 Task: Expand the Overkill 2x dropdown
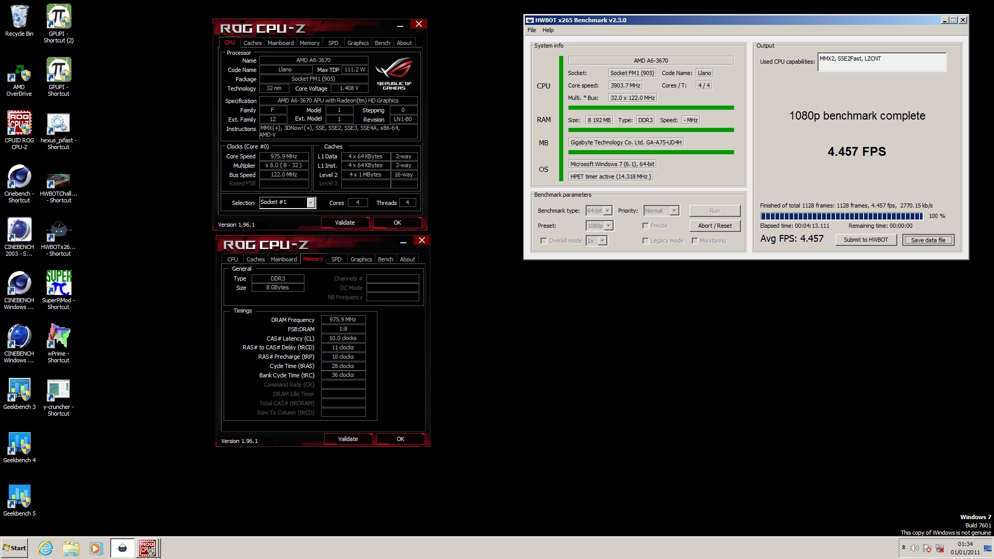(x=602, y=241)
